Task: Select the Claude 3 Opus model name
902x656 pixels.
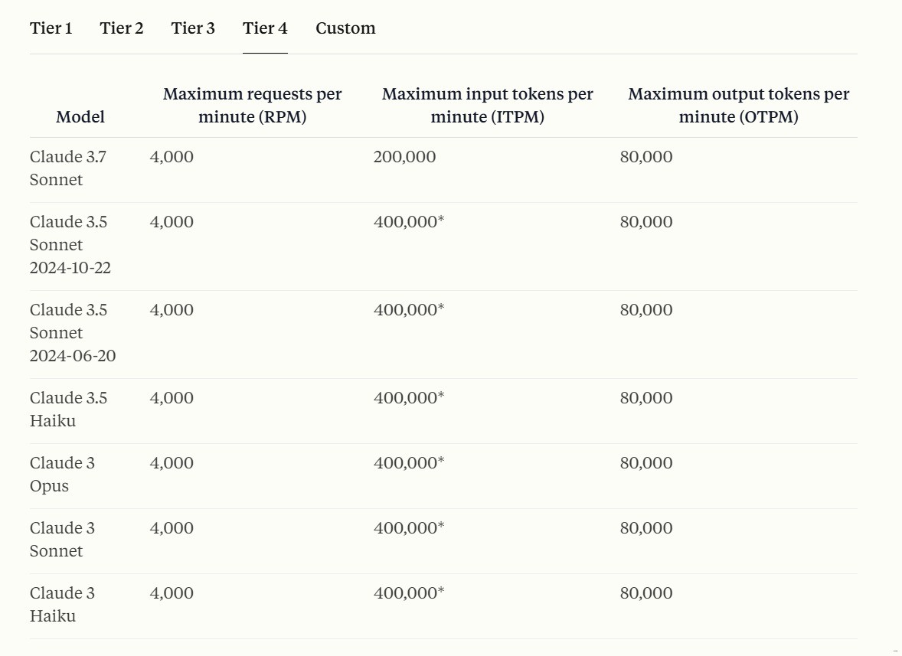Action: point(62,475)
